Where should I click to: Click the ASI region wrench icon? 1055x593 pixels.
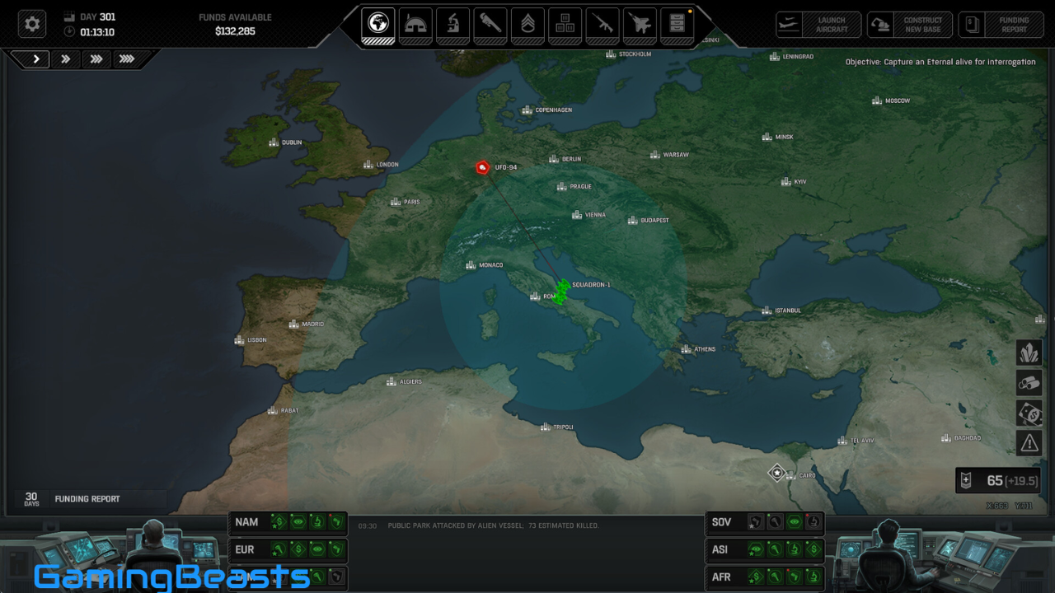776,549
